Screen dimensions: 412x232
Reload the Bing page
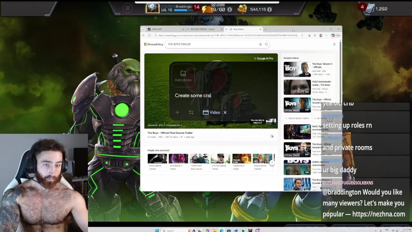click(149, 35)
